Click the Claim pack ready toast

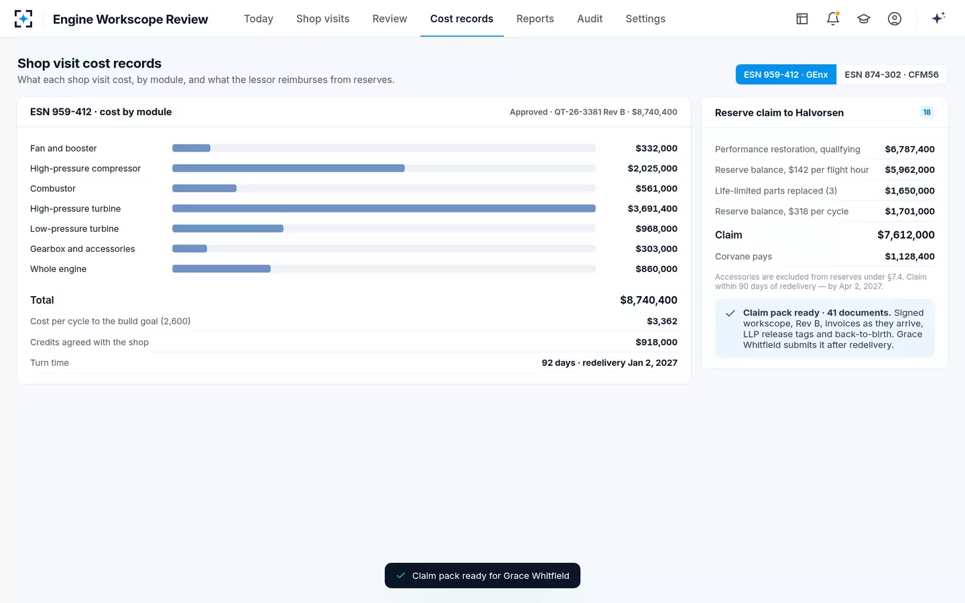[x=482, y=576]
